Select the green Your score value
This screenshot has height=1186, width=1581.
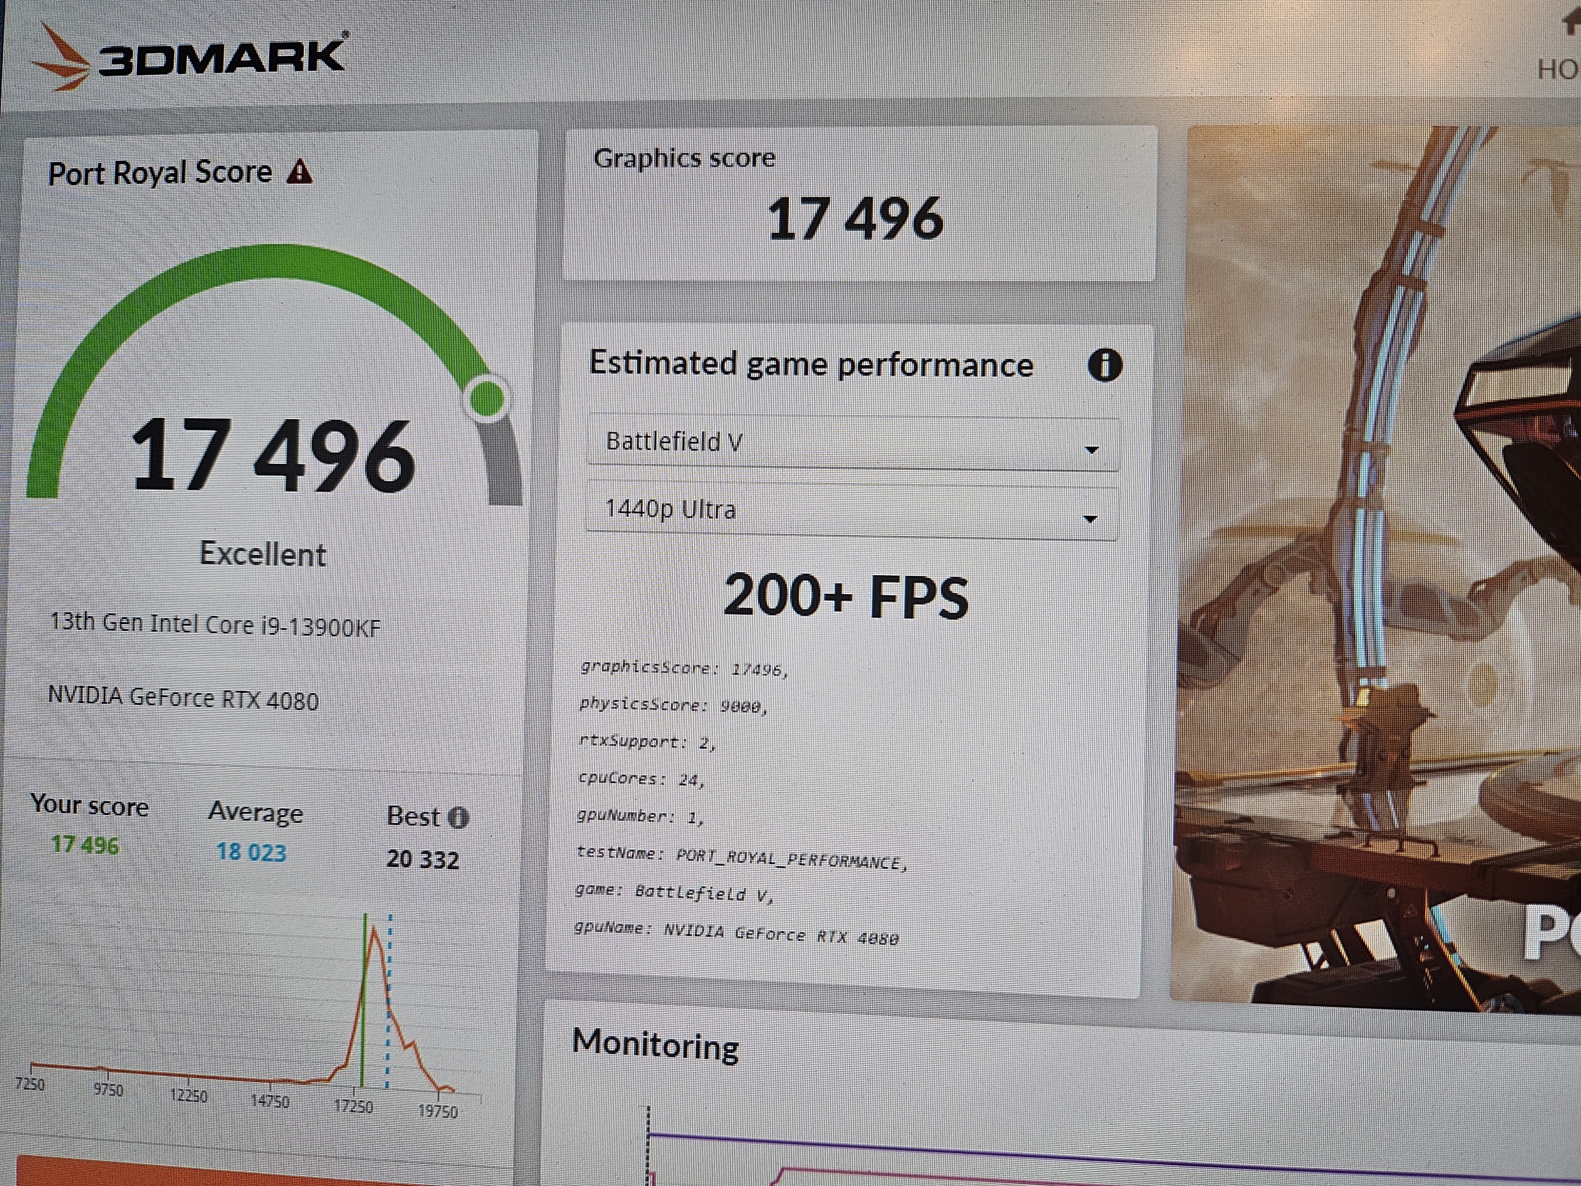[85, 845]
